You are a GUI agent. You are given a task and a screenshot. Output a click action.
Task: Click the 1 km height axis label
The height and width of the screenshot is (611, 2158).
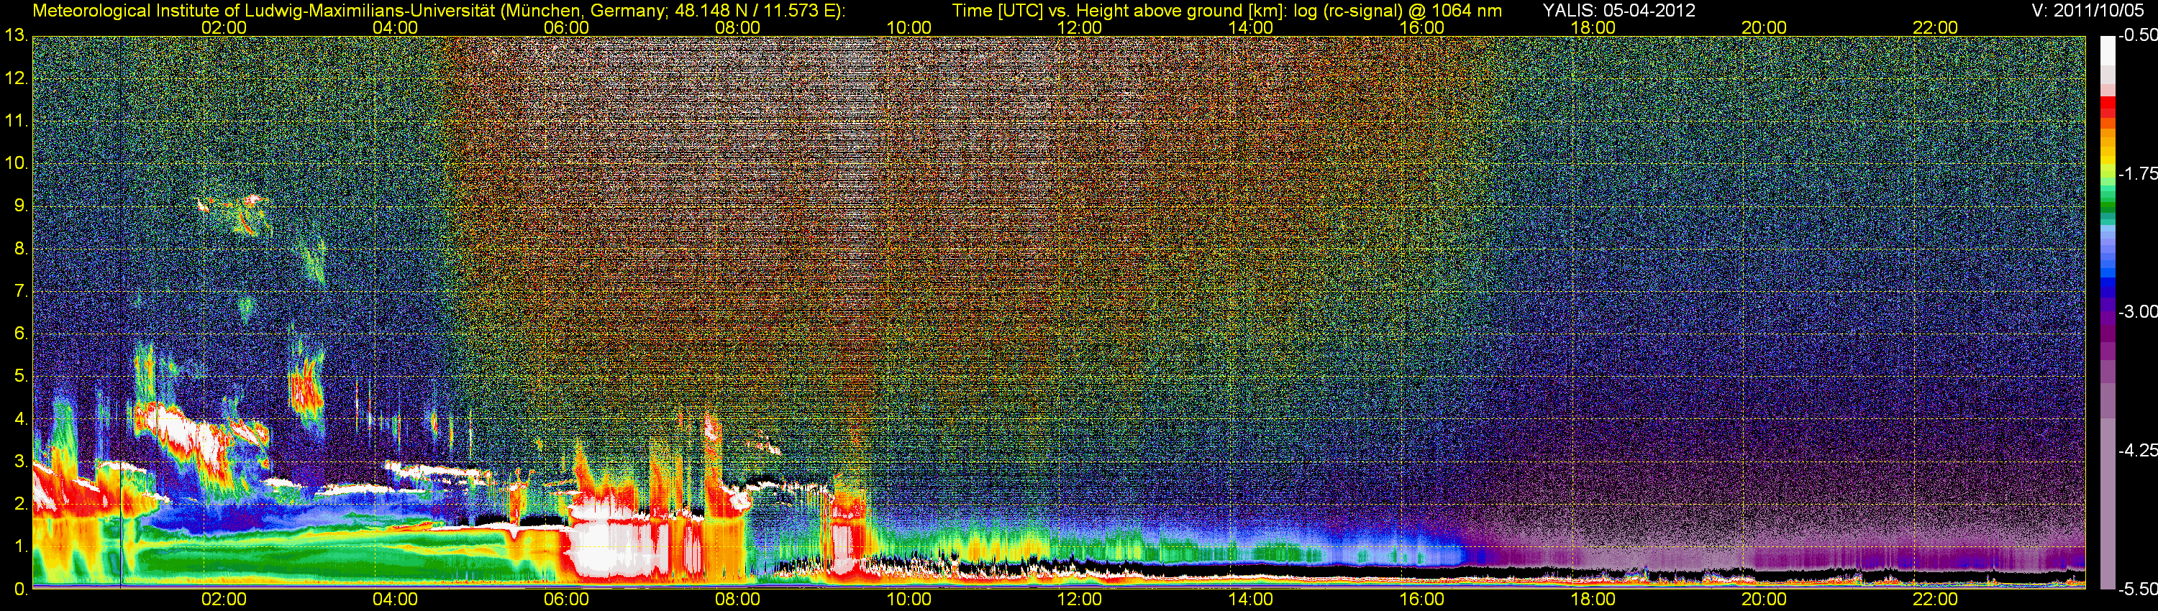click(21, 548)
